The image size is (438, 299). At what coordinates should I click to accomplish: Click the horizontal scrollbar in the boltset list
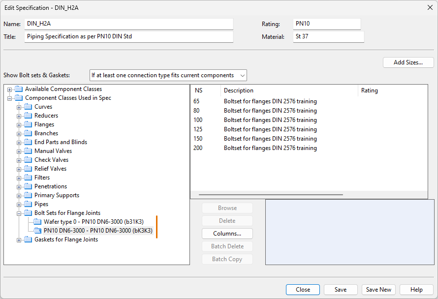270,195
